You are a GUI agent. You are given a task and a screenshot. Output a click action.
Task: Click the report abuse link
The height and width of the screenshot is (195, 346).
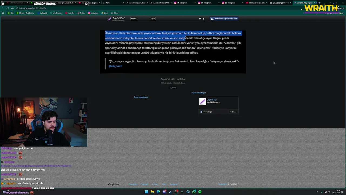pos(179,83)
